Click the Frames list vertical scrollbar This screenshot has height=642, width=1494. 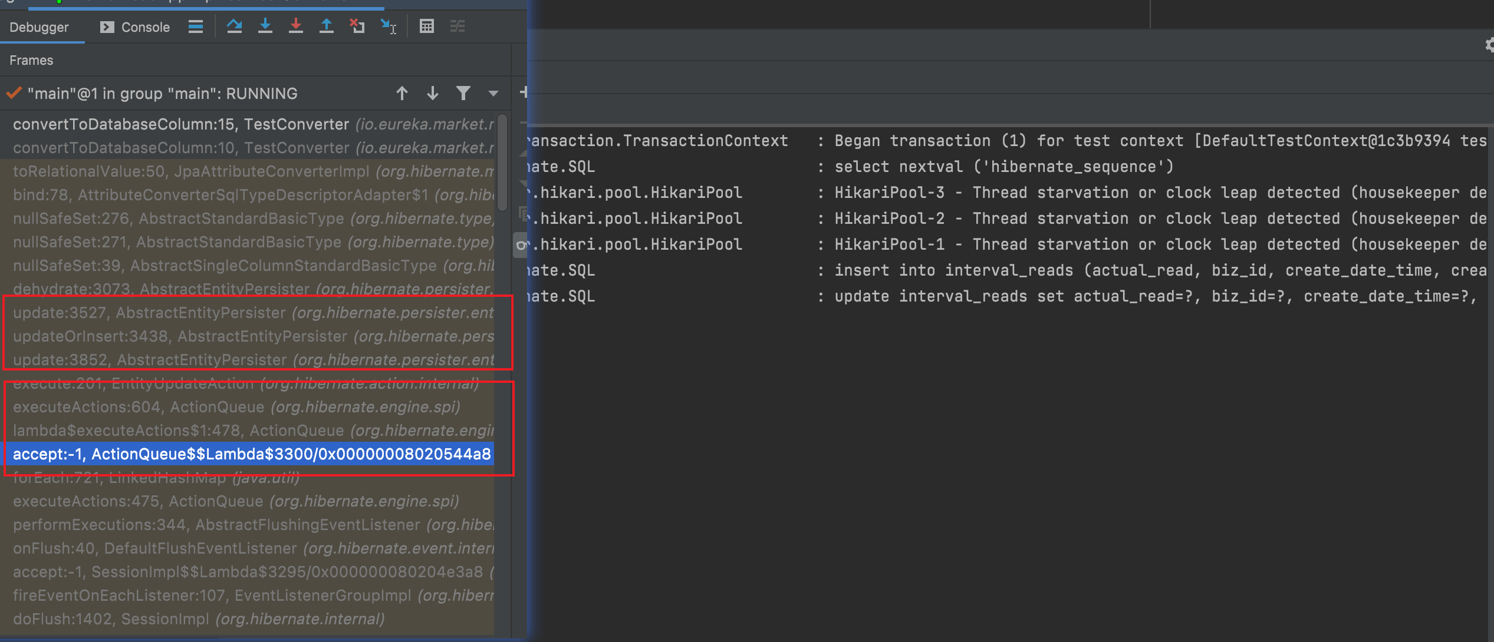coord(502,163)
